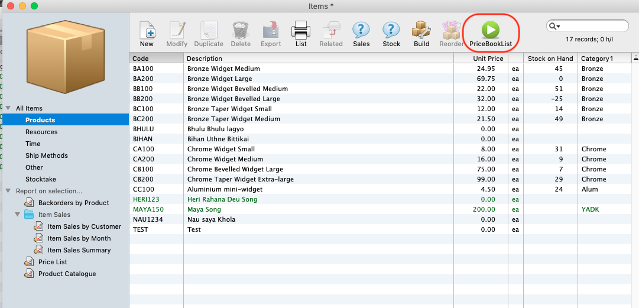Click the search magnifier dropdown icon
Screen dimensions: 639x308
tap(554, 26)
